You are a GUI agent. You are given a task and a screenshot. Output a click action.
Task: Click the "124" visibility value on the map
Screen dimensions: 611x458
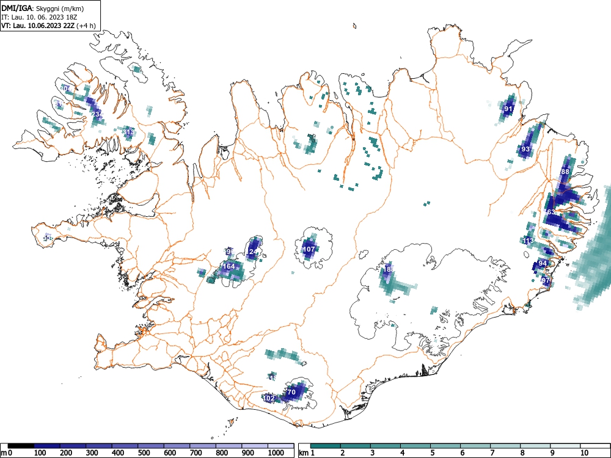pos(252,252)
